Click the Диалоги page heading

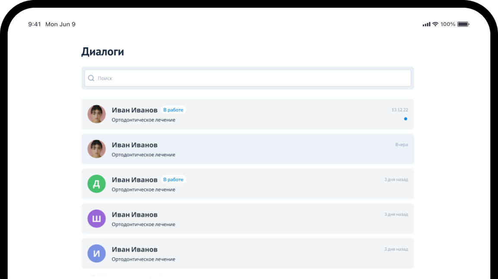coord(103,52)
